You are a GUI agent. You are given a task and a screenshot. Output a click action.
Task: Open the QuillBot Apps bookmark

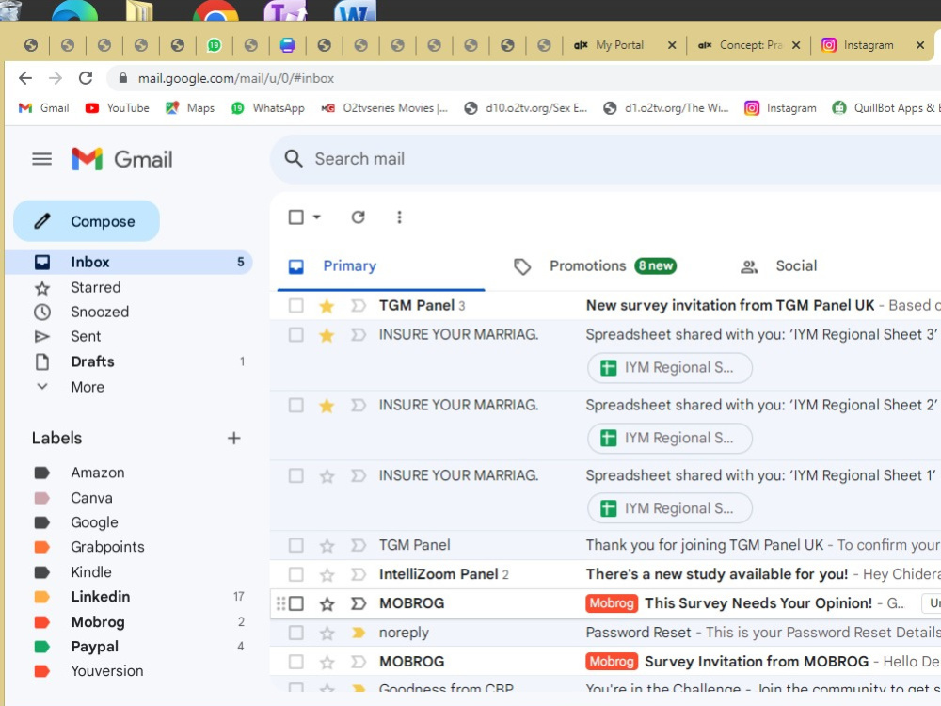[885, 108]
